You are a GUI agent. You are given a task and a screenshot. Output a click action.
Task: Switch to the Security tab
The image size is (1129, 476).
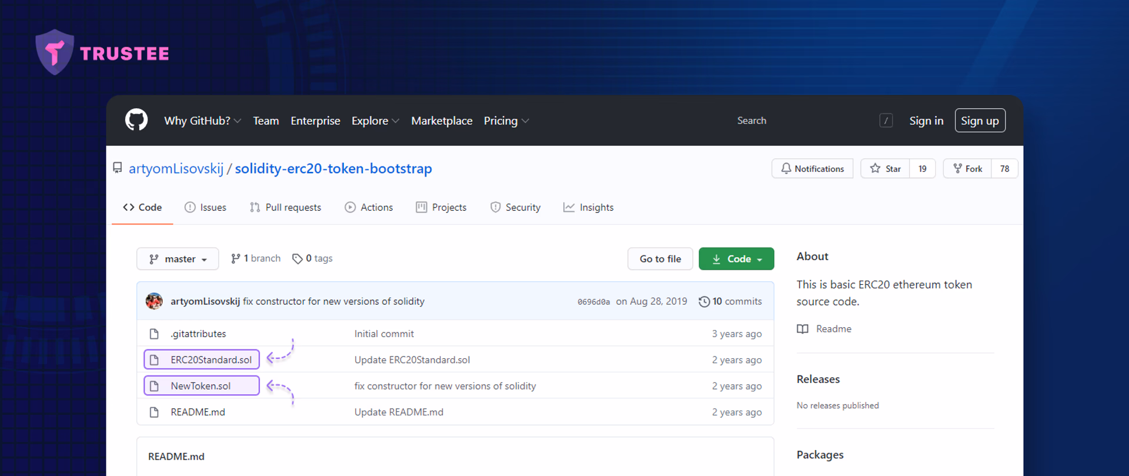(x=515, y=207)
